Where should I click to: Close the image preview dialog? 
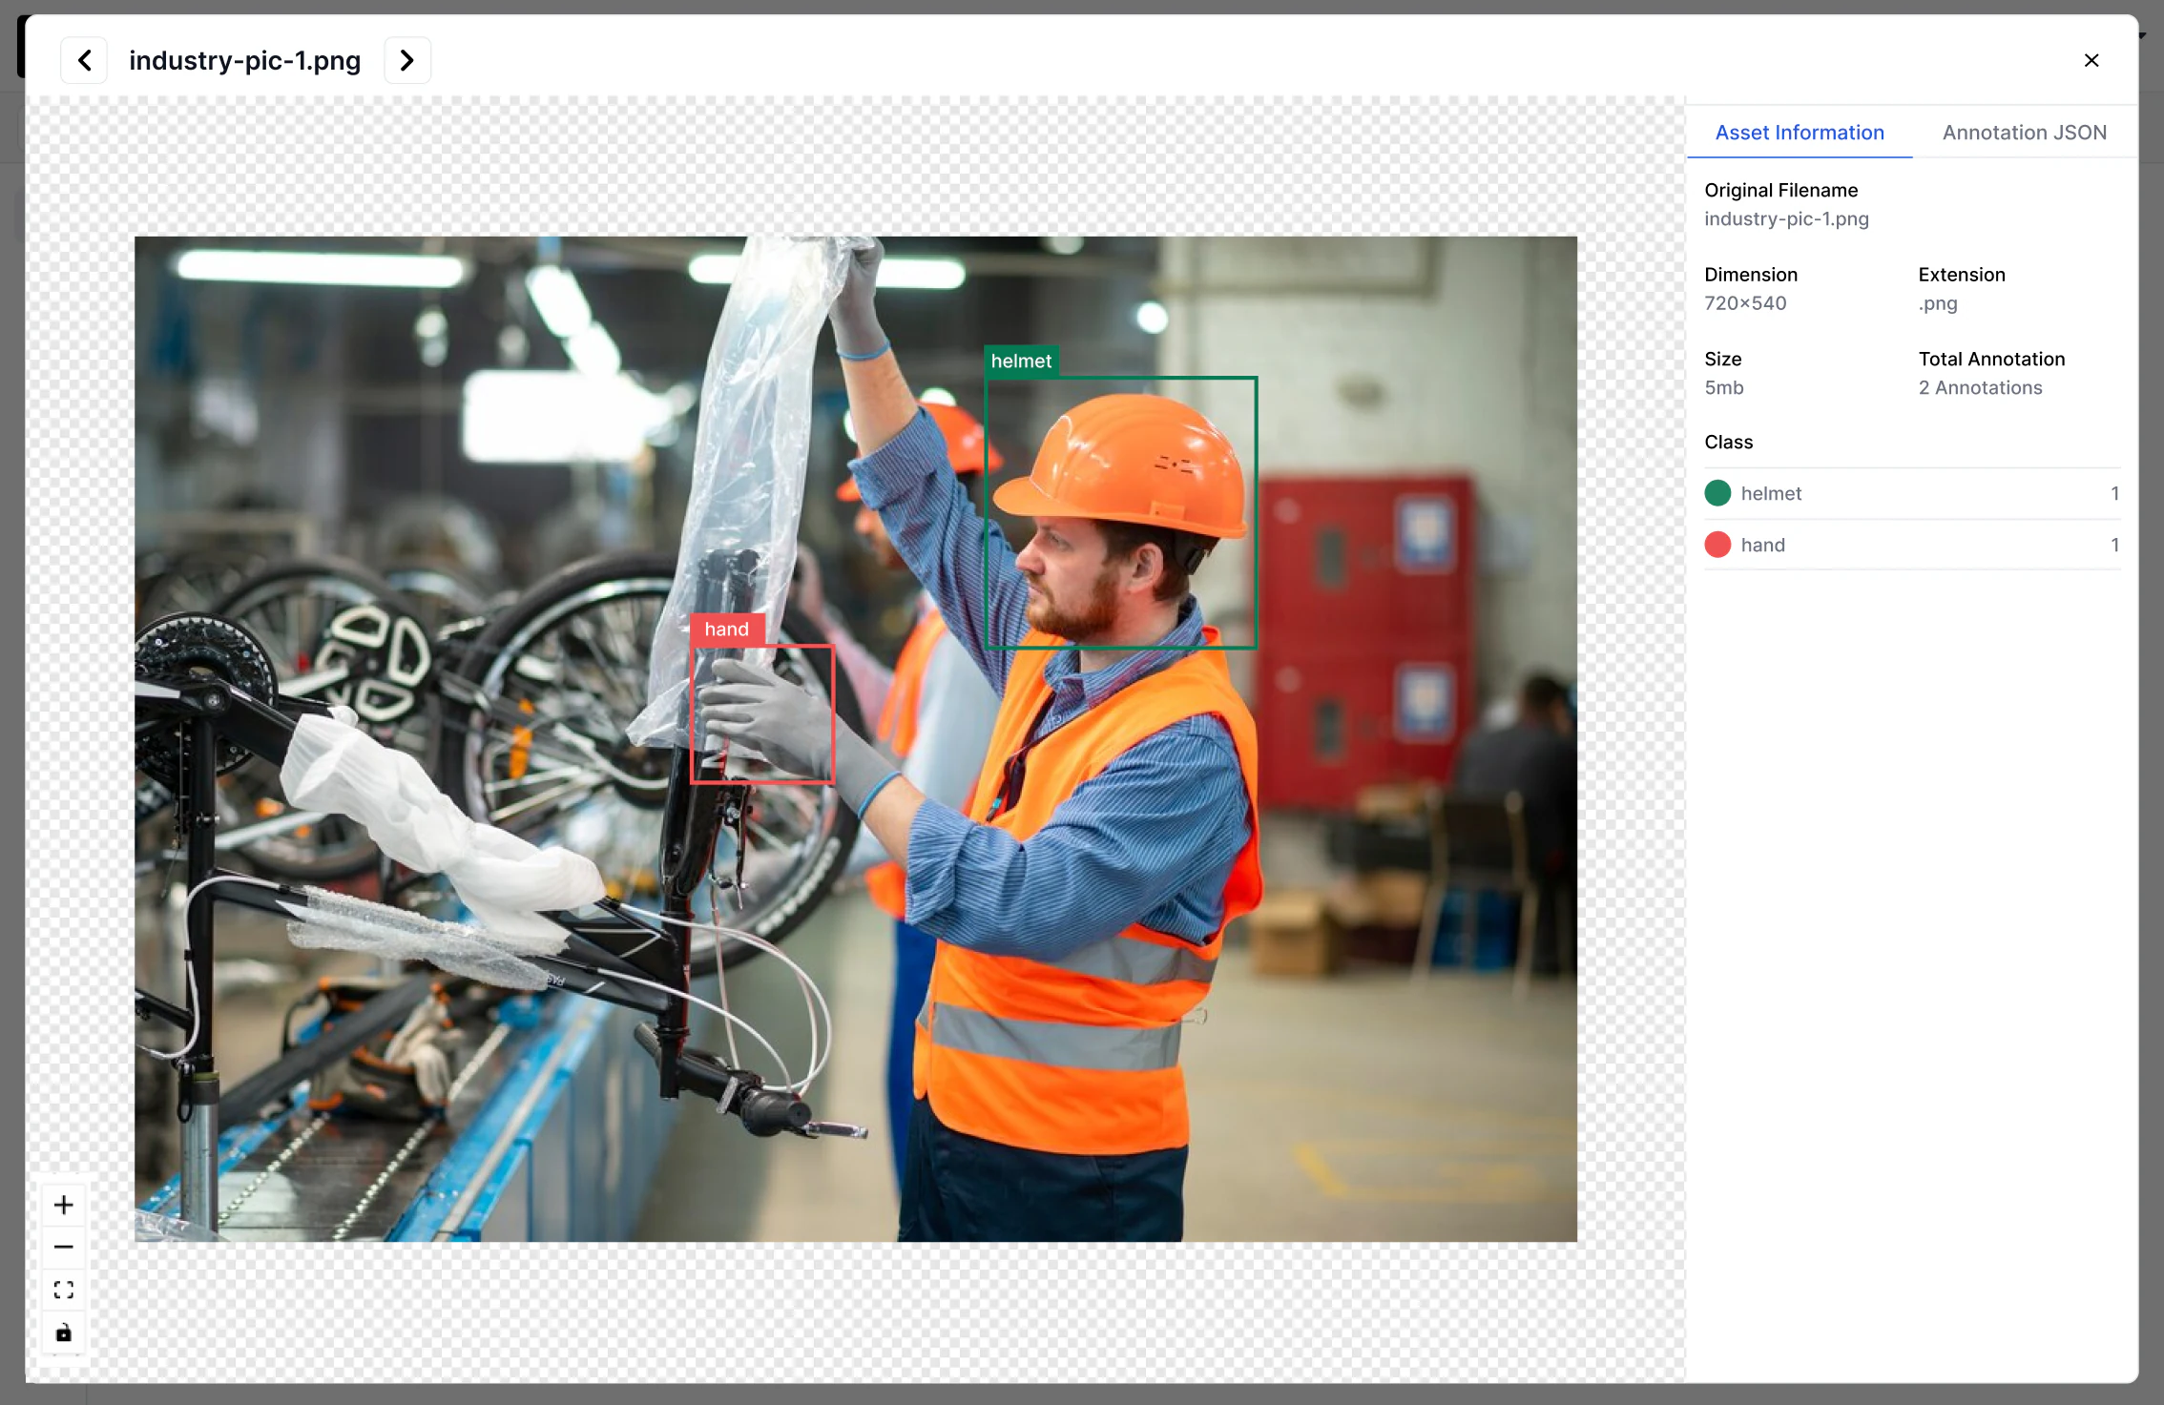pyautogui.click(x=2091, y=60)
